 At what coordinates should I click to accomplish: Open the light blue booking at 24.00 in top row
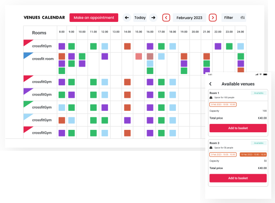pos(241,46)
